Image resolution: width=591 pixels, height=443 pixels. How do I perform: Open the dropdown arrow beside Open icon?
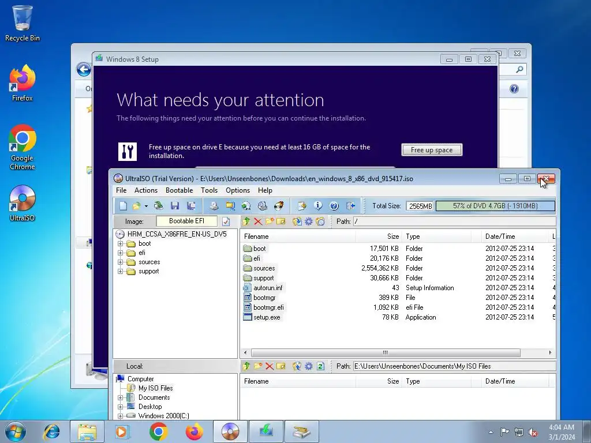[146, 206]
